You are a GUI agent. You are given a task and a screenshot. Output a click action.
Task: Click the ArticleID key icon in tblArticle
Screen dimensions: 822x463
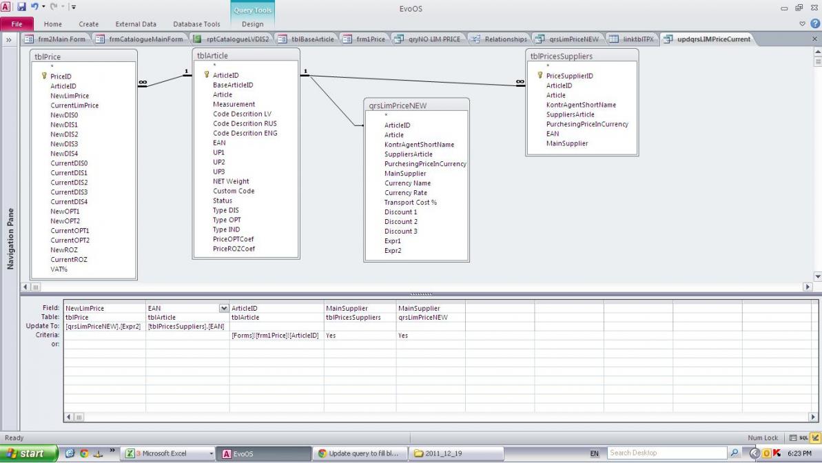pos(207,75)
